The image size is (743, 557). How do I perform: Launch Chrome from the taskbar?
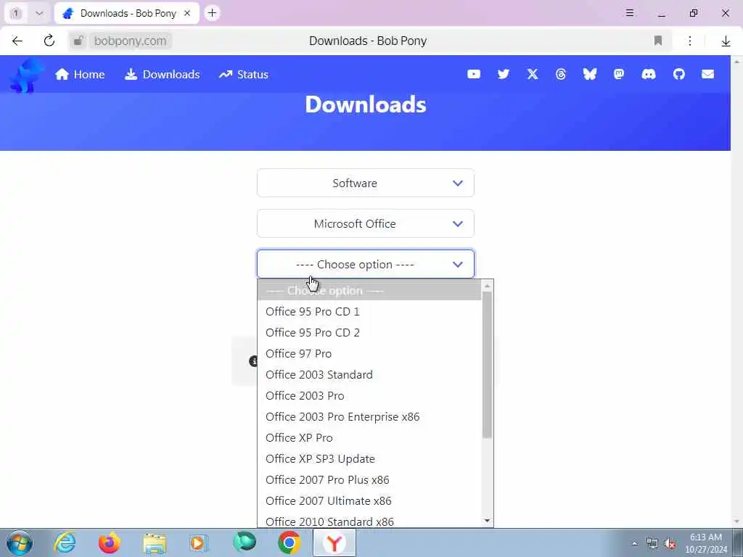[x=289, y=542]
